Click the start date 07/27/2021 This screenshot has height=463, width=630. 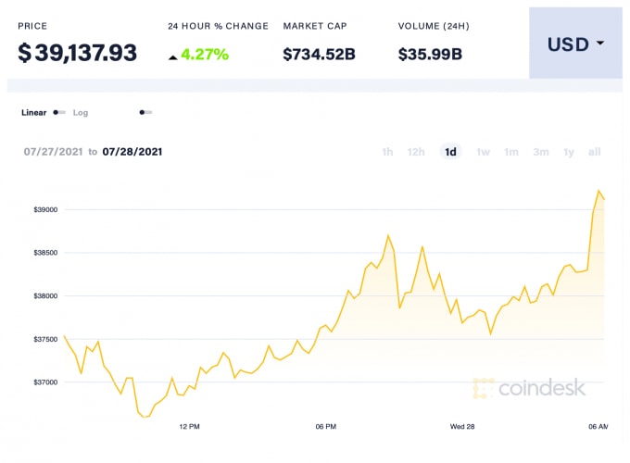point(53,152)
